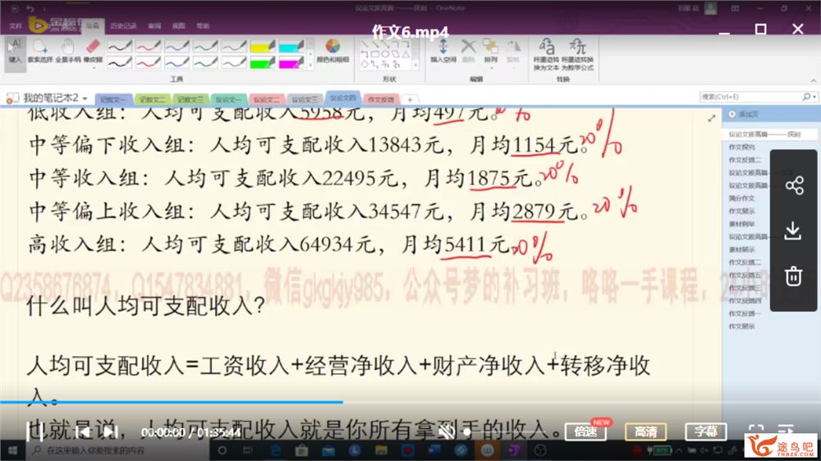Image resolution: width=821 pixels, height=461 pixels.
Task: Choose the cyan highlighter
Action: point(291,47)
